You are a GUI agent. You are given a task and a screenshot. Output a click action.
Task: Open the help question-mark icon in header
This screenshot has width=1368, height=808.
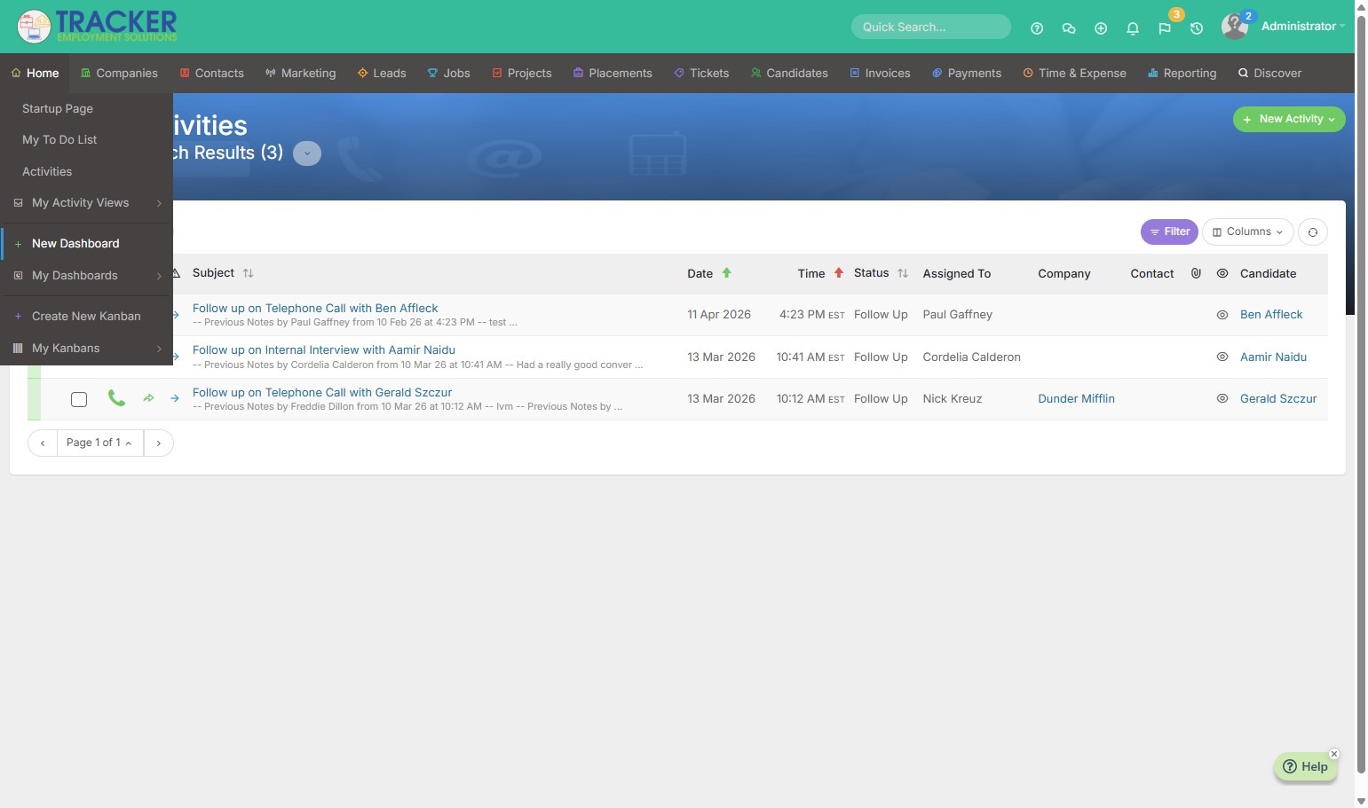click(x=1036, y=28)
